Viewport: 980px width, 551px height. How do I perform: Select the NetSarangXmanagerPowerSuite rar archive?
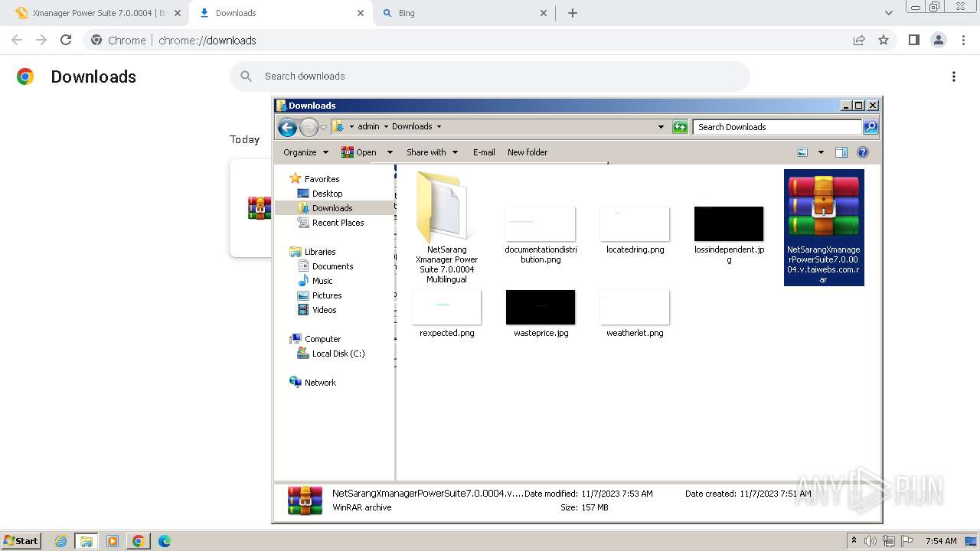(824, 227)
